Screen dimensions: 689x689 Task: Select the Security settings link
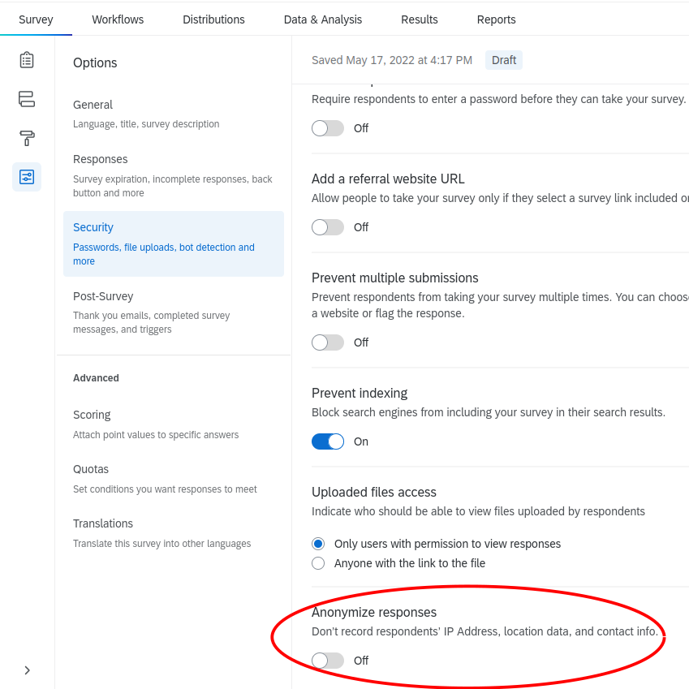[x=93, y=227]
